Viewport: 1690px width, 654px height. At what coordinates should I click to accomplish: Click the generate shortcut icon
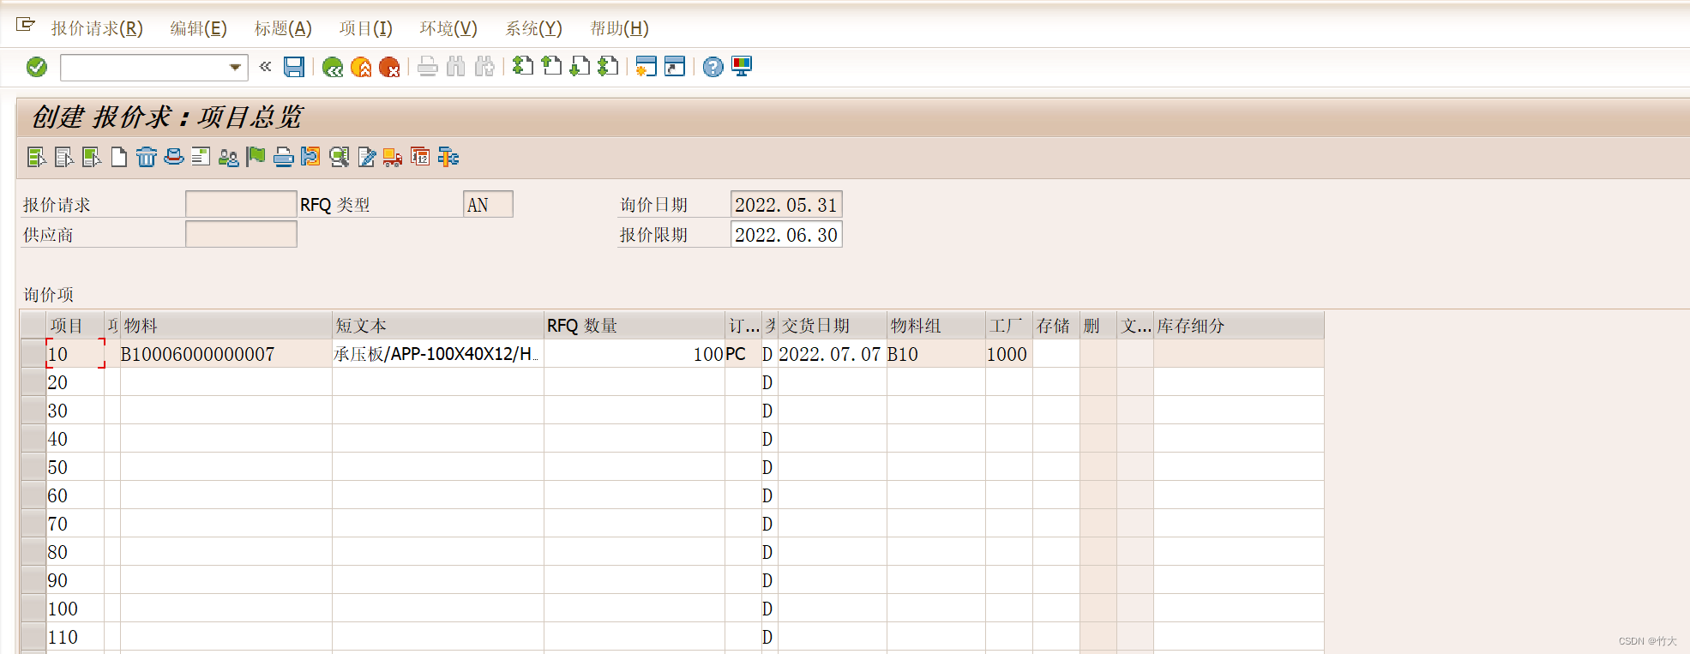675,66
